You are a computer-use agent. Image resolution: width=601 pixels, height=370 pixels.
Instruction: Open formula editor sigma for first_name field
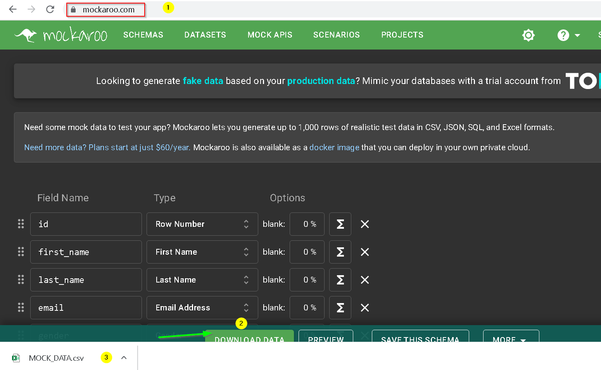pos(340,252)
